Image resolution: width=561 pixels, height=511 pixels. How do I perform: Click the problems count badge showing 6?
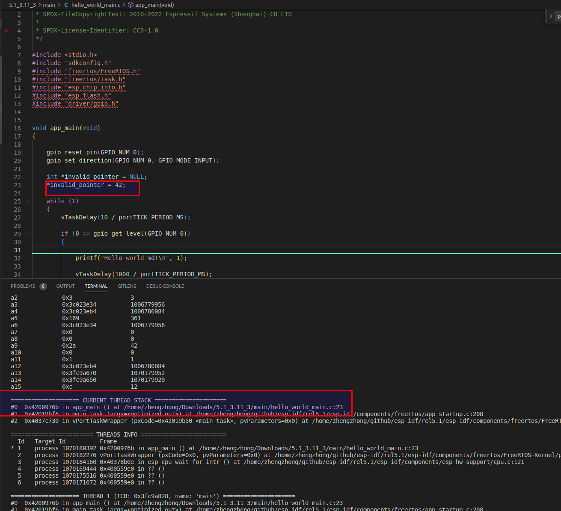43,286
